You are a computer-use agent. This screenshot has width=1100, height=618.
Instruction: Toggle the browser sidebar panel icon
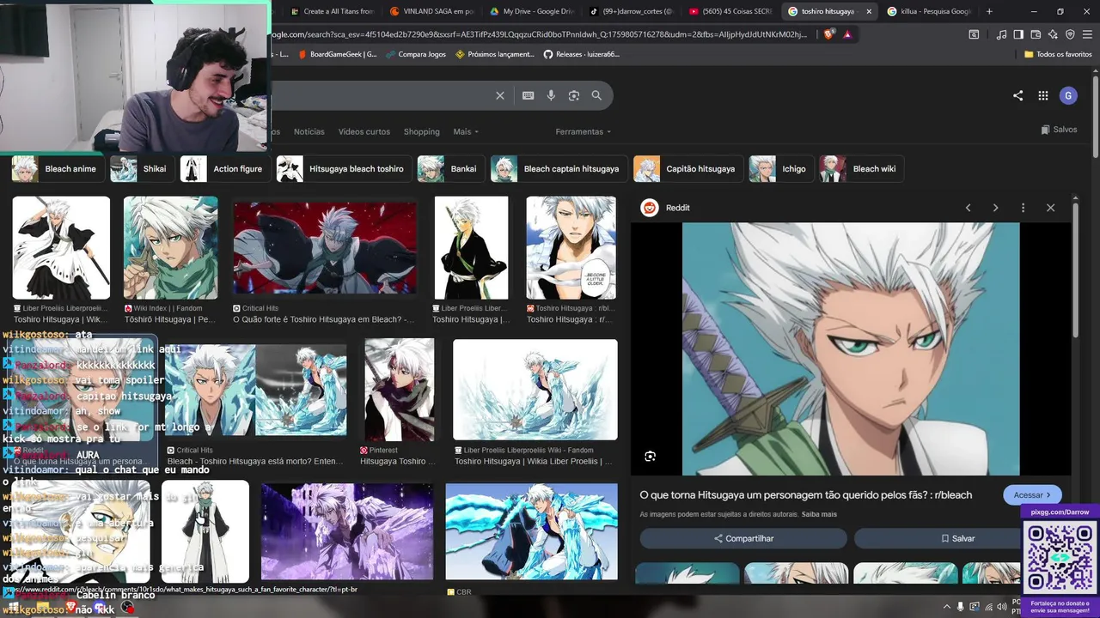1018,34
